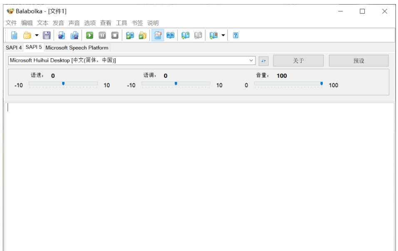Open help via question mark icon
This screenshot has width=398, height=251.
click(x=236, y=35)
